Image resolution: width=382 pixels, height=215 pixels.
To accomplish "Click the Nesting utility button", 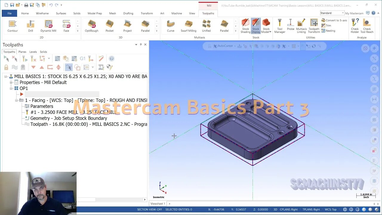I will (328, 30).
